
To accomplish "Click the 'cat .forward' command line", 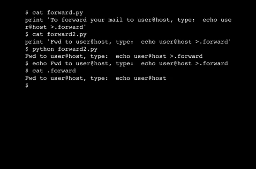I will tap(51, 71).
